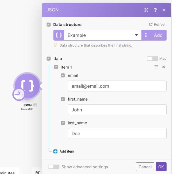Click the 'Create JSON' module caption
Screen dimensions: 172x174
click(x=27, y=109)
